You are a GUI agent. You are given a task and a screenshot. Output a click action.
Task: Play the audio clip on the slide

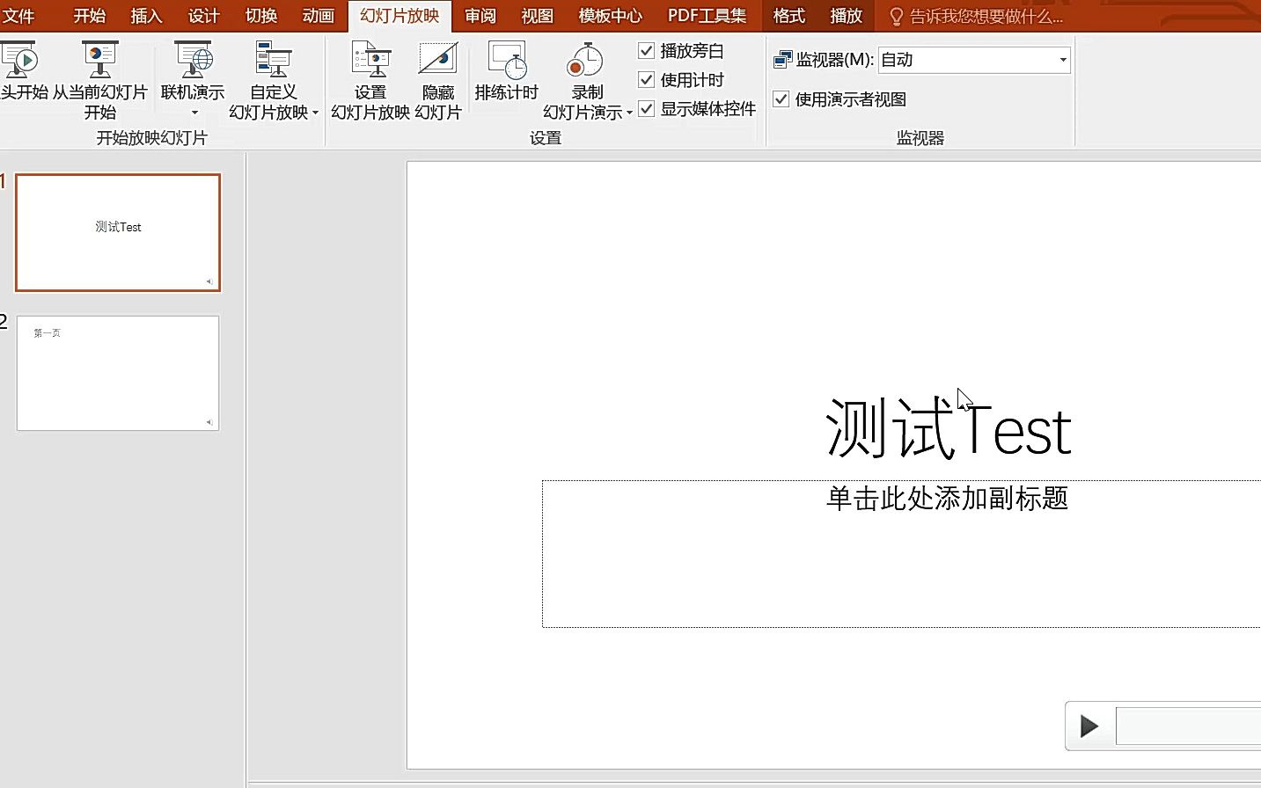[1089, 726]
